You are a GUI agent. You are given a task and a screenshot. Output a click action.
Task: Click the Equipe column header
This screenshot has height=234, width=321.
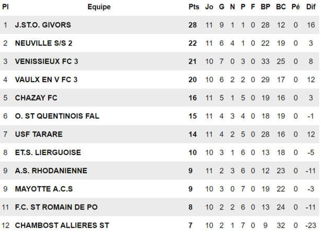tap(99, 7)
